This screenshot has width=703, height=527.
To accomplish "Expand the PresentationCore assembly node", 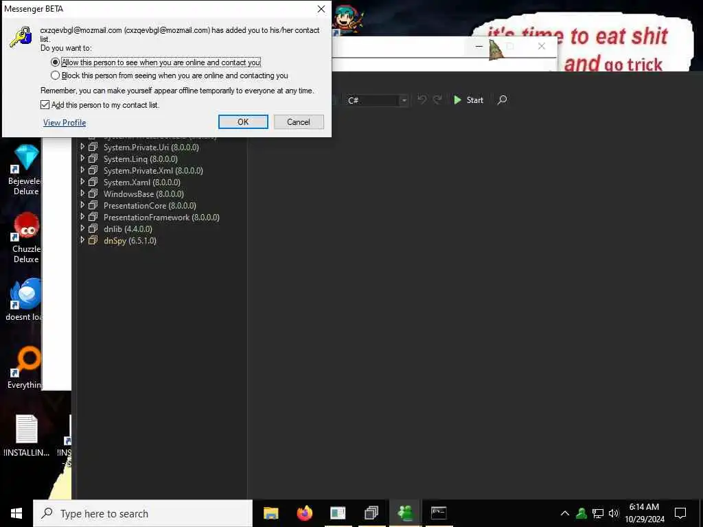I will (x=82, y=204).
